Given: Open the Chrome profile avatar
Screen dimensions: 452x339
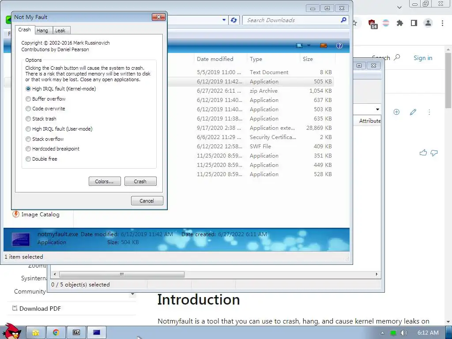Looking at the screenshot, I should click(428, 23).
